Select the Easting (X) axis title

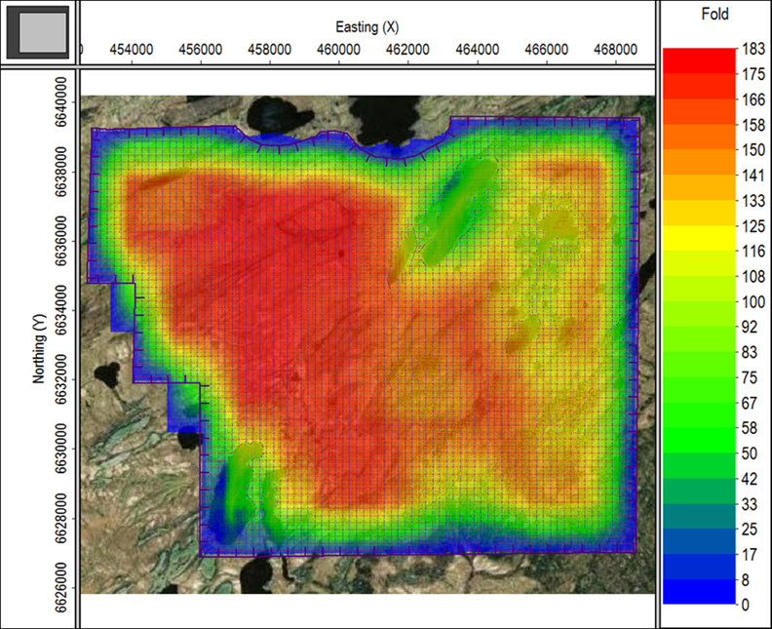[364, 26]
